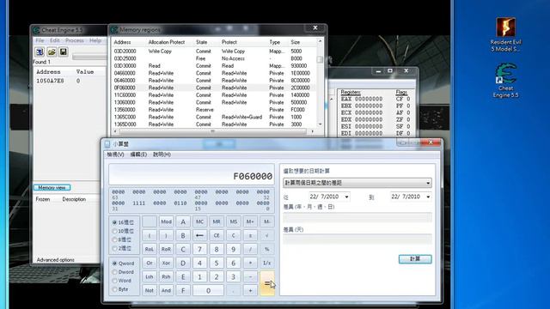Click Cheat Engine's open process computer icon
Screen dimensions: 550x309
coord(40,52)
